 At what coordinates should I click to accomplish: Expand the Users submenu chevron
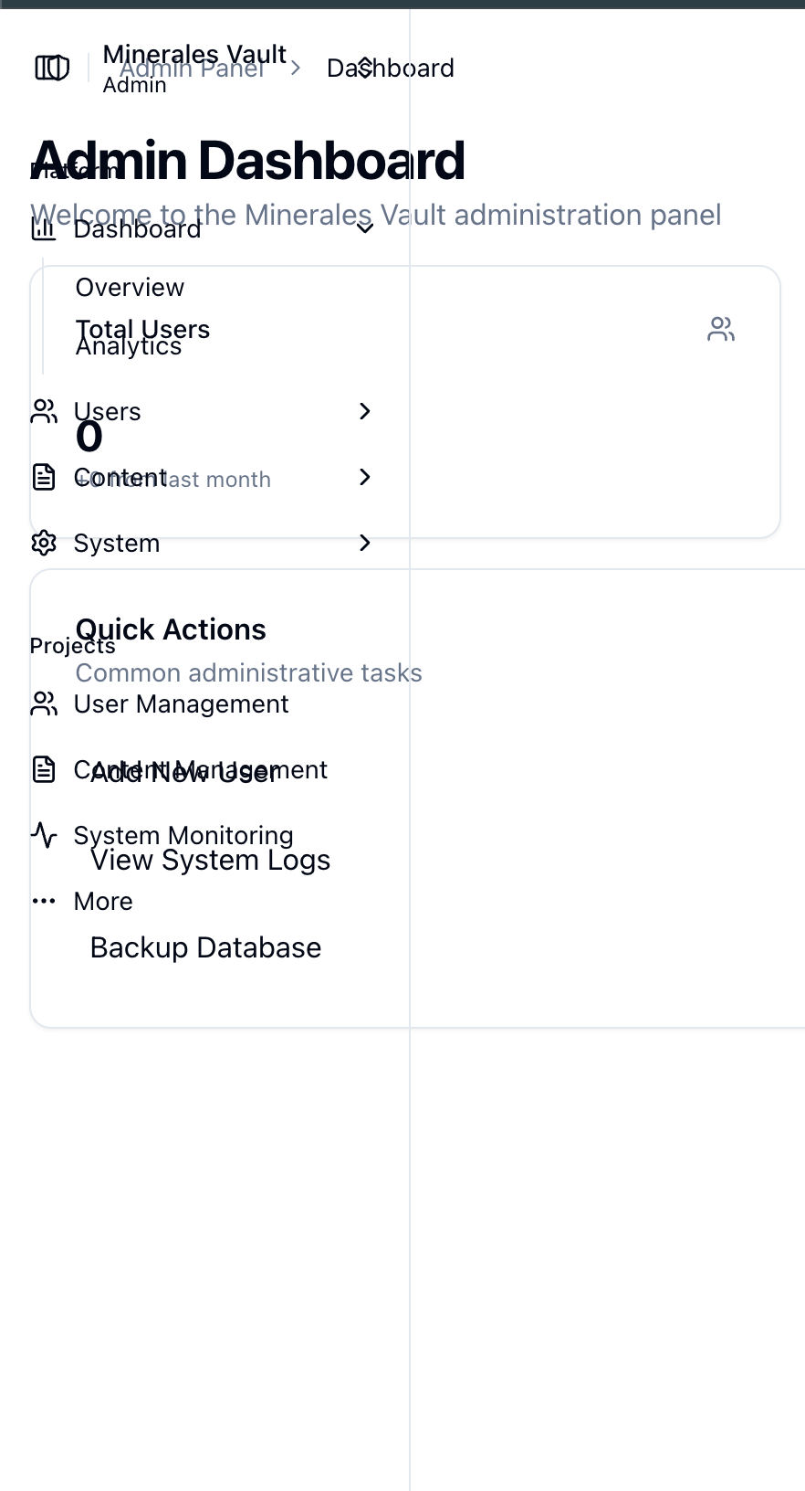[x=364, y=411]
